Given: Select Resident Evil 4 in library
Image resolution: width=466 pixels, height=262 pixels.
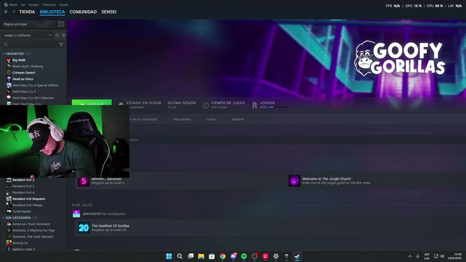Looking at the screenshot, I should click(x=23, y=192).
